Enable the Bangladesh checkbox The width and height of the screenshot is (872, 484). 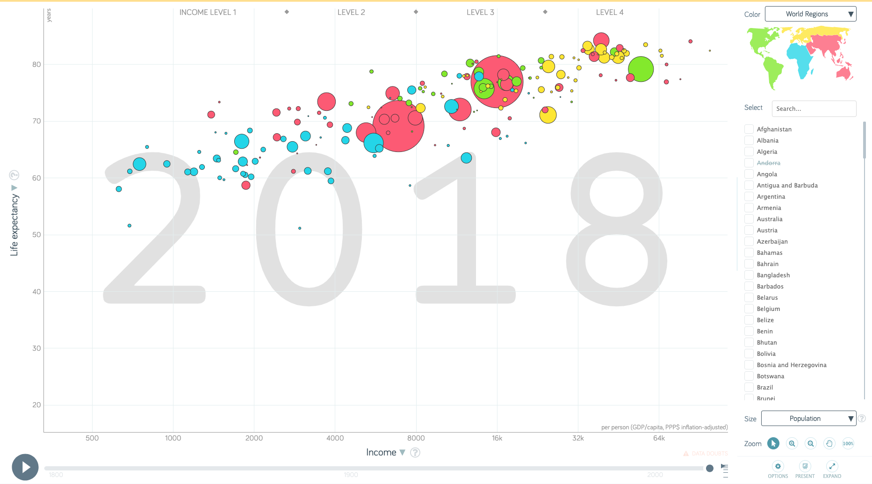pos(749,275)
